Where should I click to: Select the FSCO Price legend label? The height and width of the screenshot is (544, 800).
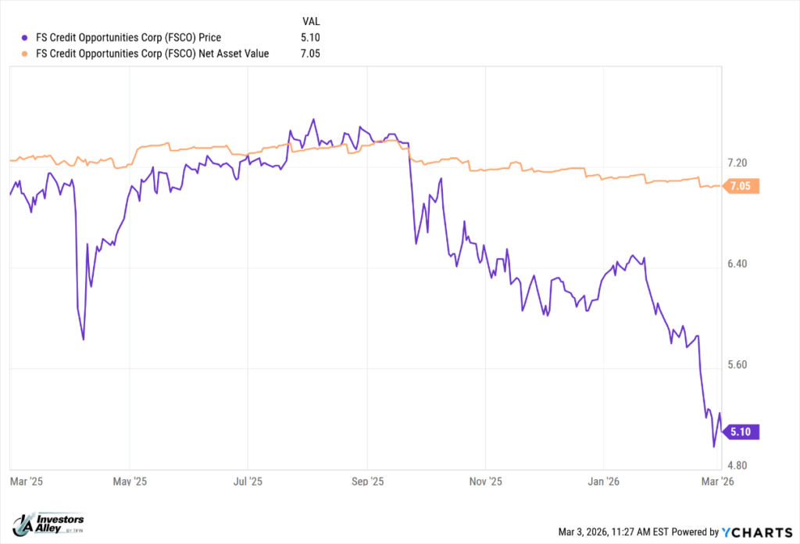click(x=129, y=37)
